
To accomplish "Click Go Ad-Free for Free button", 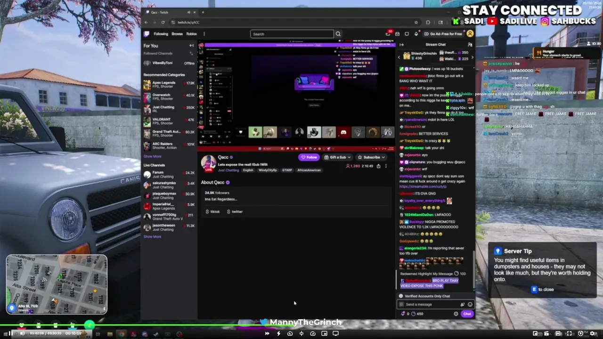I will [443, 34].
